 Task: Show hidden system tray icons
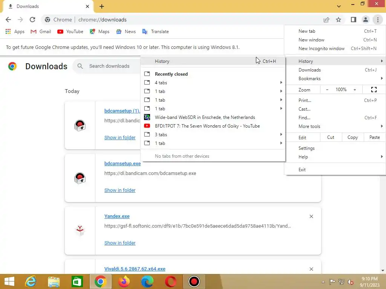point(323,281)
